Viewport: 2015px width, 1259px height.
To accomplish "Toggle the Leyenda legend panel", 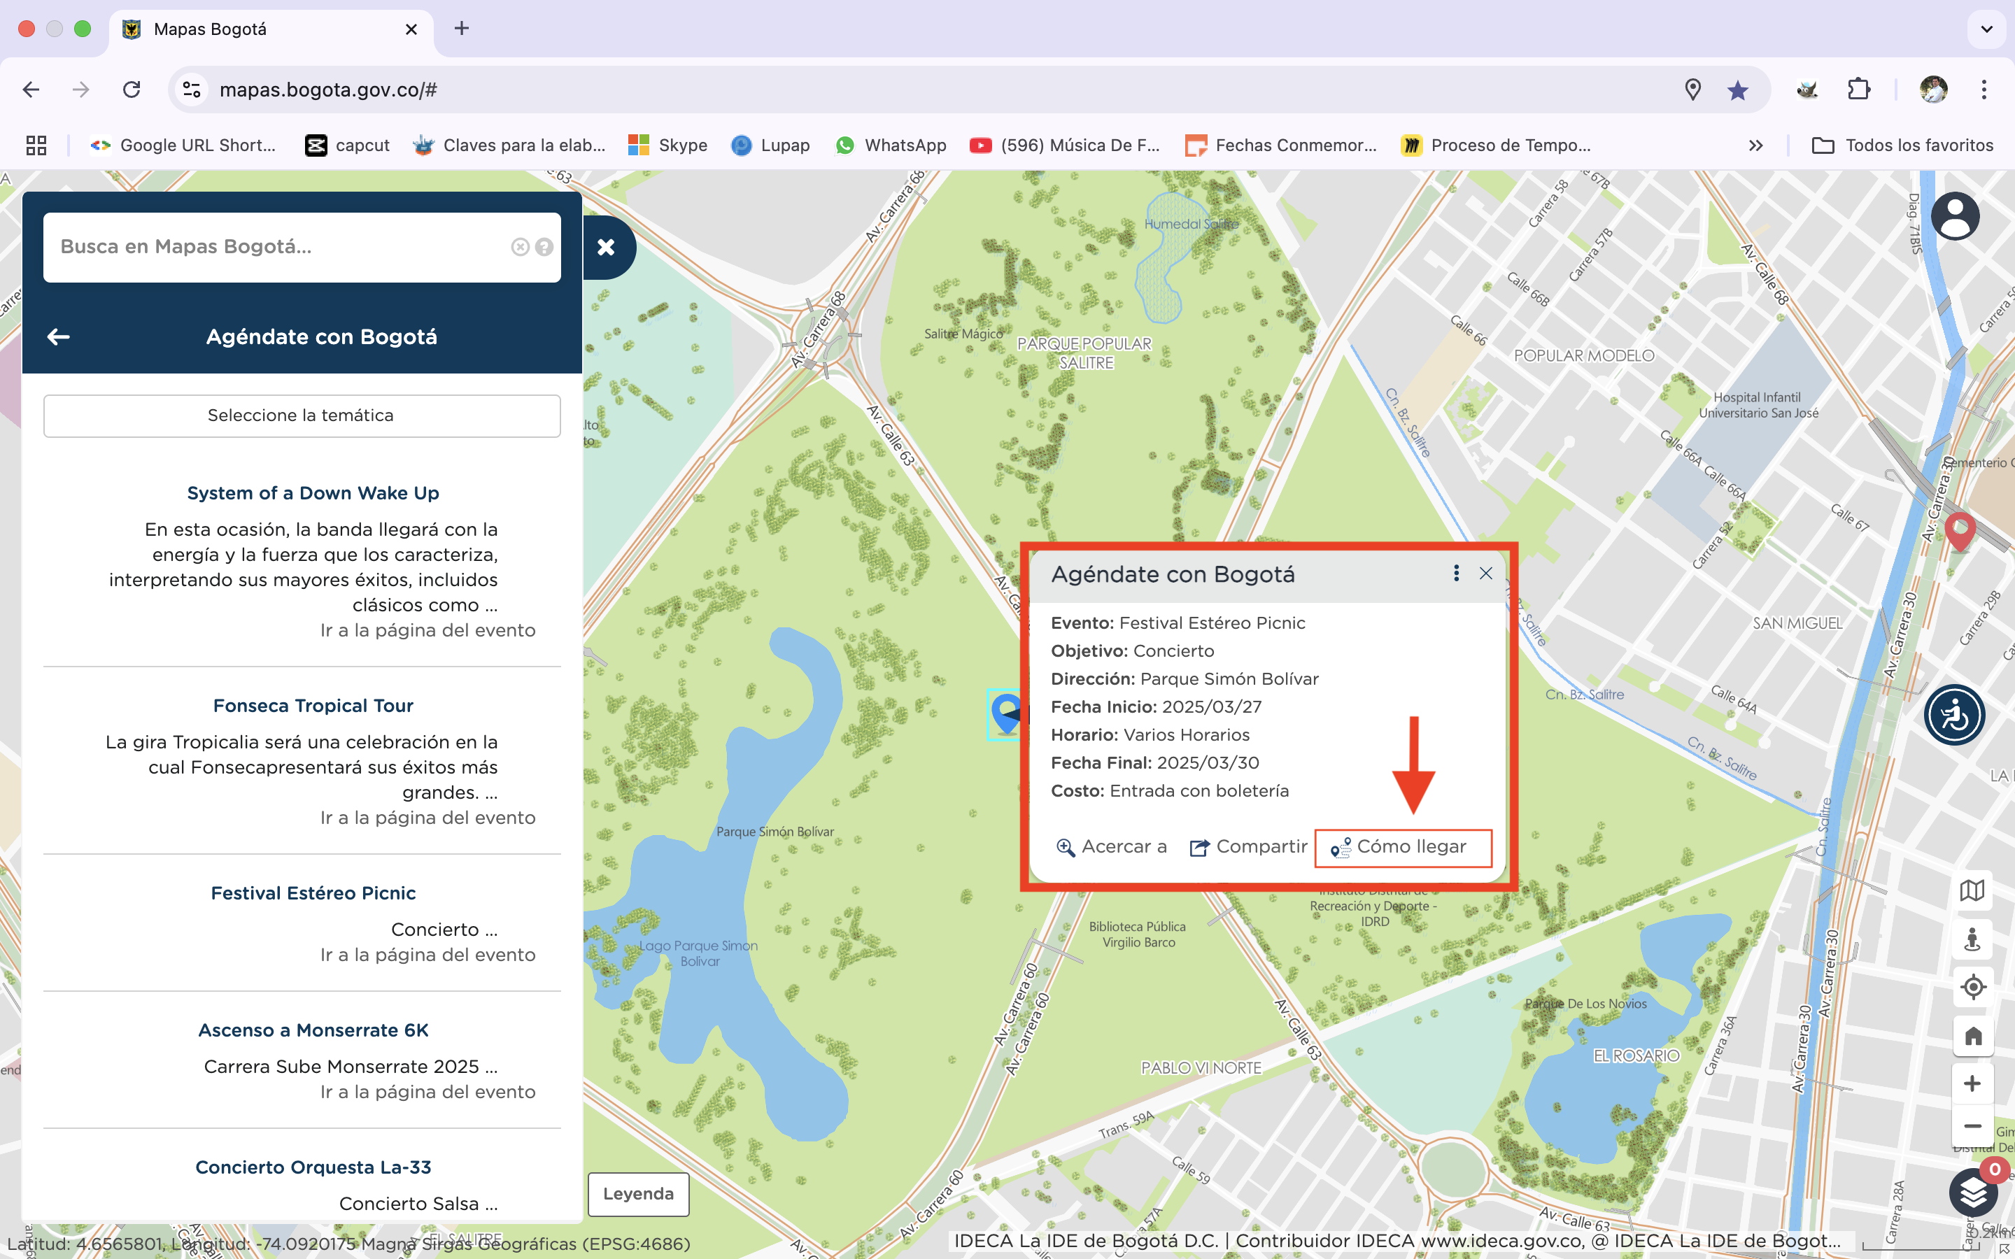I will pyautogui.click(x=638, y=1193).
